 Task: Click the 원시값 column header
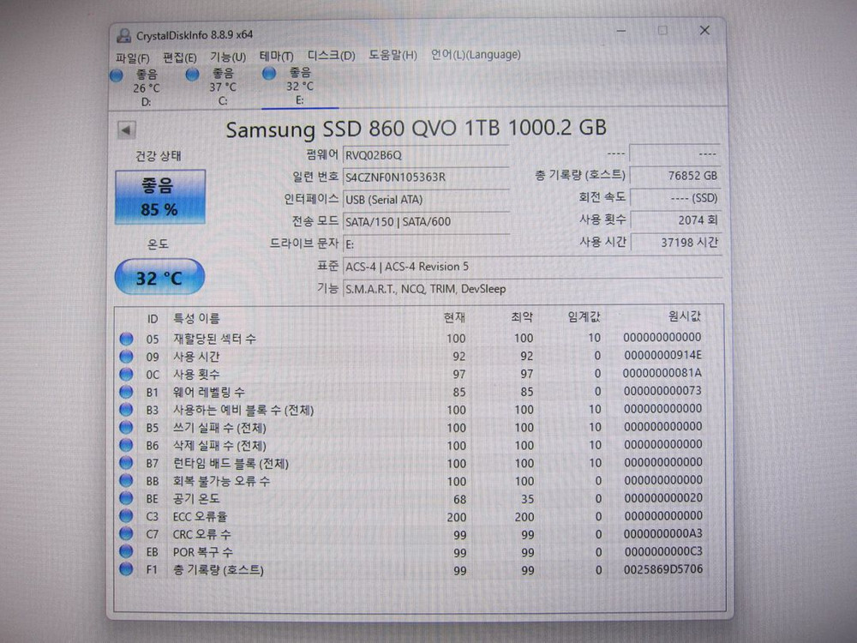click(x=684, y=315)
